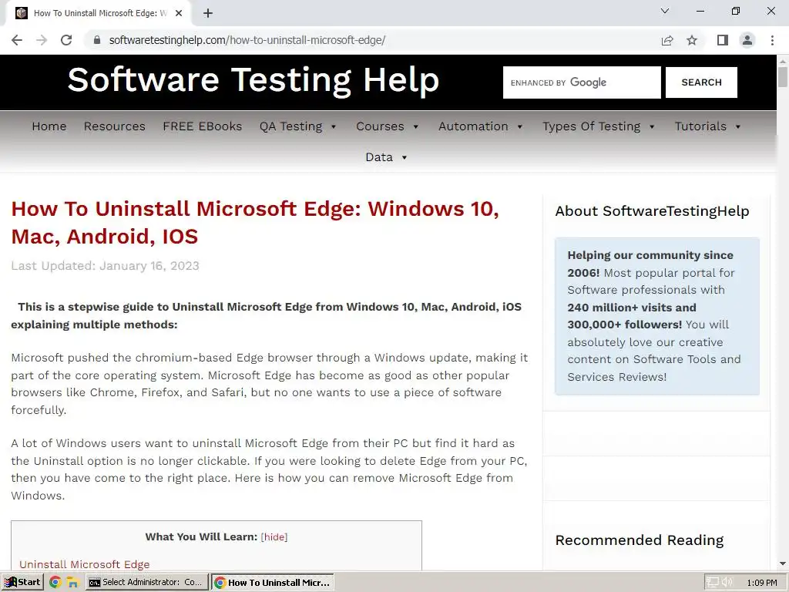Open a new tab with the plus button
Viewport: 789px width, 592px height.
point(208,14)
